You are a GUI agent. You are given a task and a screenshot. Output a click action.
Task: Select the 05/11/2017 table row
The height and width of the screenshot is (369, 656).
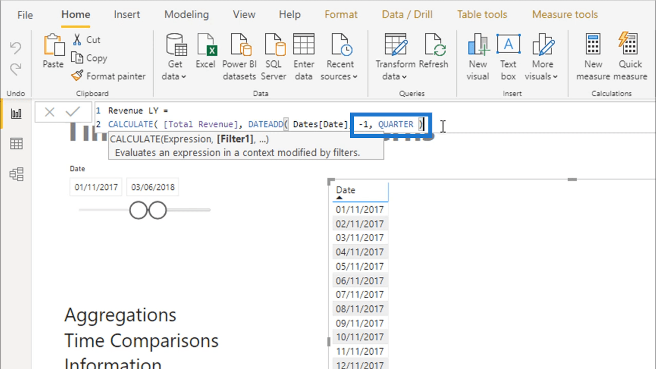click(360, 266)
